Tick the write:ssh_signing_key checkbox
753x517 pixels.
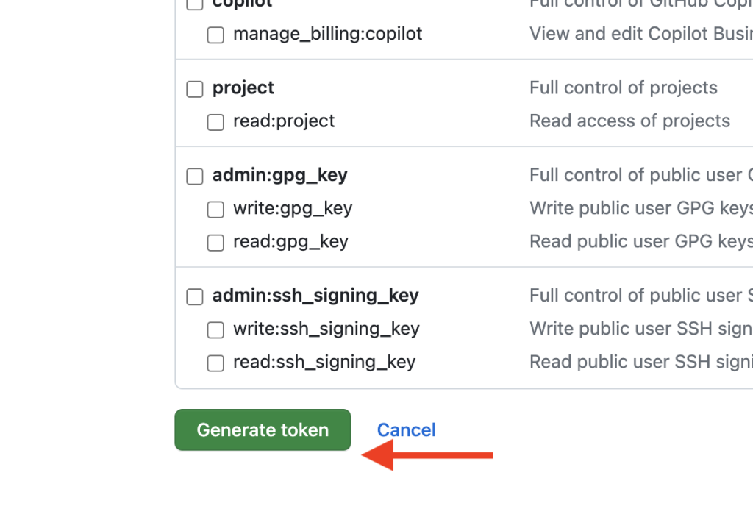coord(215,329)
